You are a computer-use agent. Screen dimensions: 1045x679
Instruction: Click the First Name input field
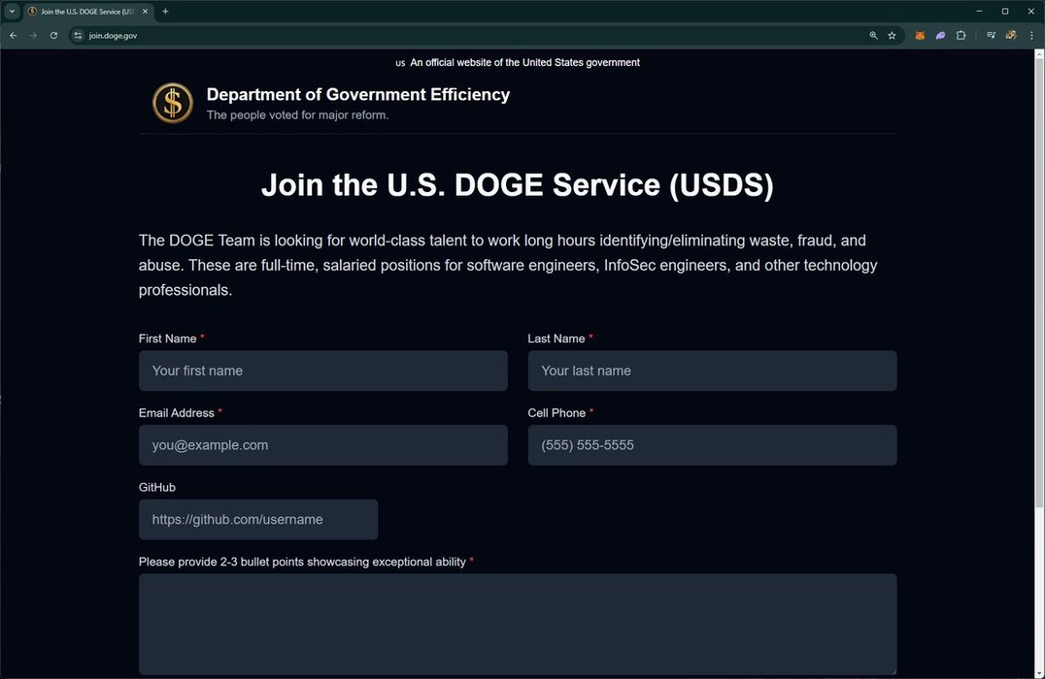323,371
